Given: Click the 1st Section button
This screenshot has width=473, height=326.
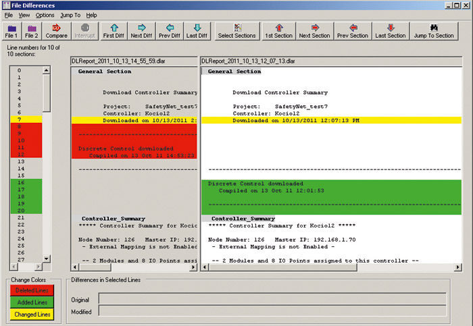Looking at the screenshot, I should 278,30.
